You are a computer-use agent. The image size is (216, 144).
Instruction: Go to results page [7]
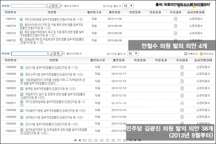(x=119, y=140)
